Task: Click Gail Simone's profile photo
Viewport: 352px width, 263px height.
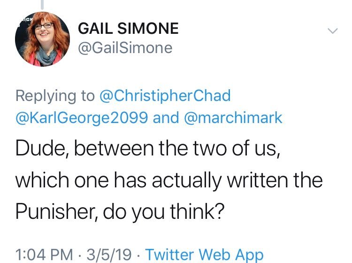Action: [x=43, y=39]
